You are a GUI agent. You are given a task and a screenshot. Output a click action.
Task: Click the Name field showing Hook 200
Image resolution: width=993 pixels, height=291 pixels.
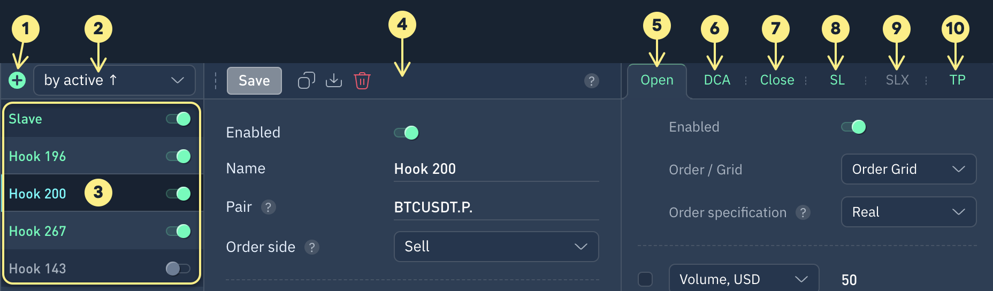click(x=496, y=169)
